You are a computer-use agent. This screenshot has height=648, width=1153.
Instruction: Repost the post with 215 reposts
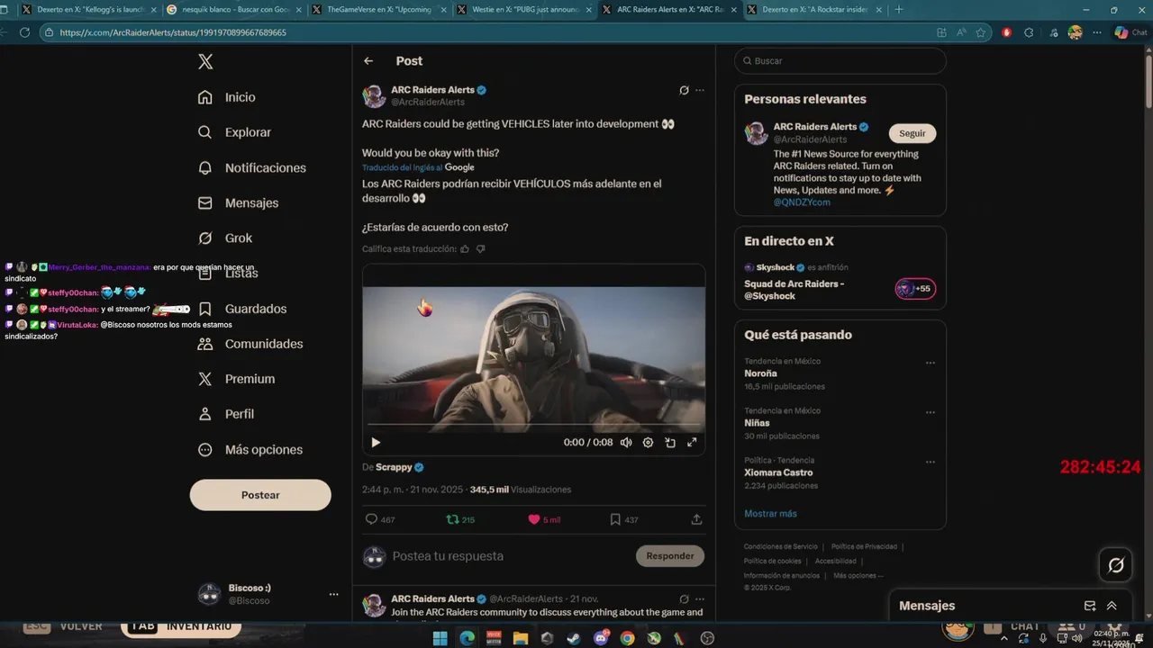460,519
